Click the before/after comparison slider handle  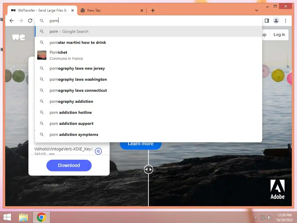point(148,169)
